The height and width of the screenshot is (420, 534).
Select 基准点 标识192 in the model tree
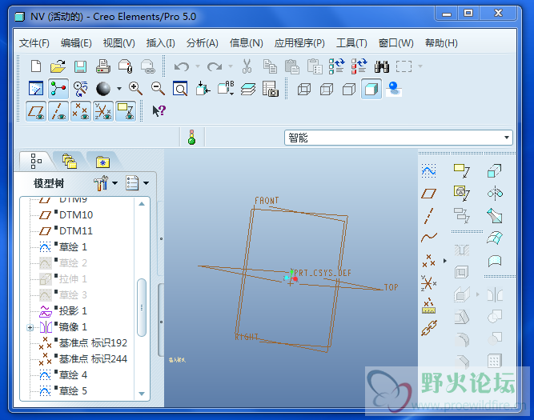93,342
